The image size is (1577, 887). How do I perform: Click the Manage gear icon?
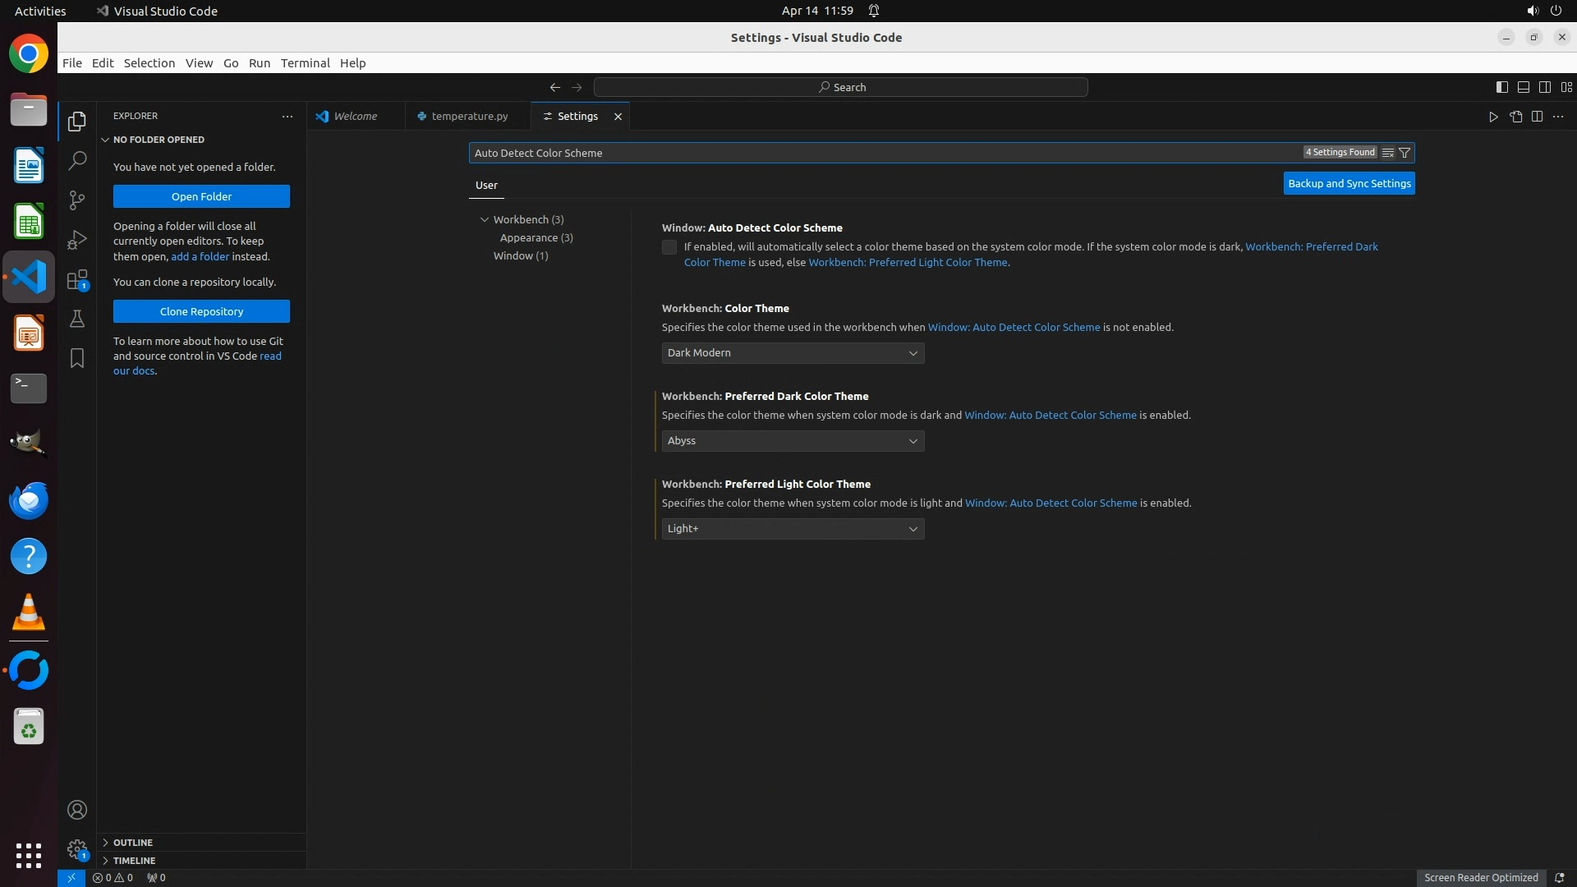pos(77,849)
